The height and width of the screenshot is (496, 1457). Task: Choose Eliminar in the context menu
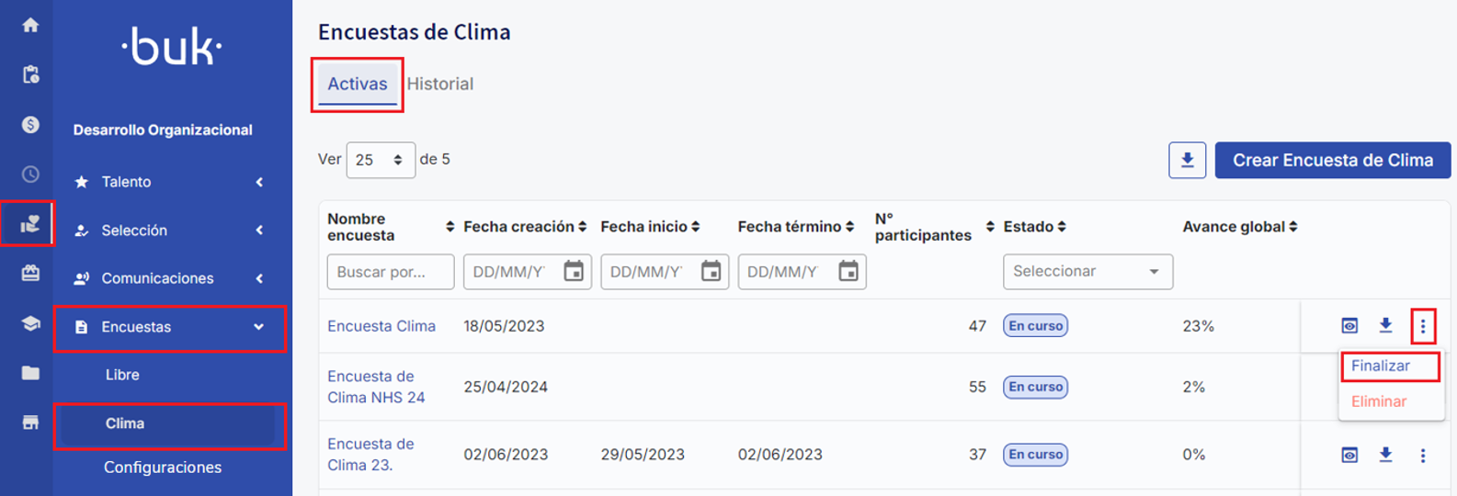pos(1379,401)
